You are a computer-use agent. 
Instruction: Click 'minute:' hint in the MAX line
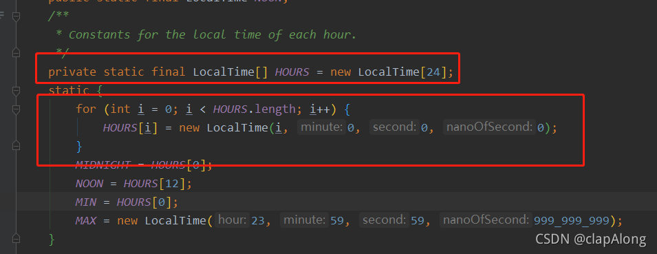click(x=305, y=220)
